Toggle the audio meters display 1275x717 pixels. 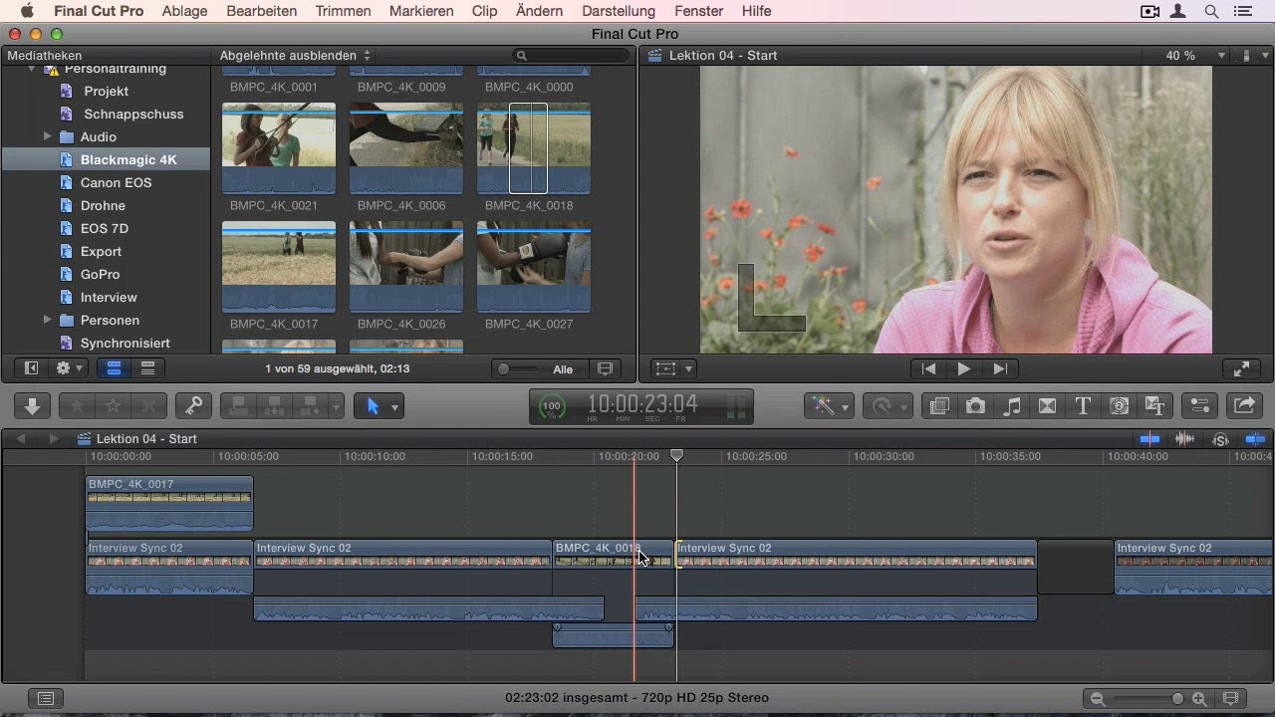pos(736,407)
